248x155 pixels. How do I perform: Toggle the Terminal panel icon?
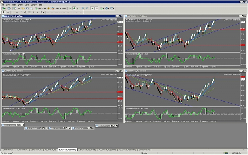click(x=27, y=8)
